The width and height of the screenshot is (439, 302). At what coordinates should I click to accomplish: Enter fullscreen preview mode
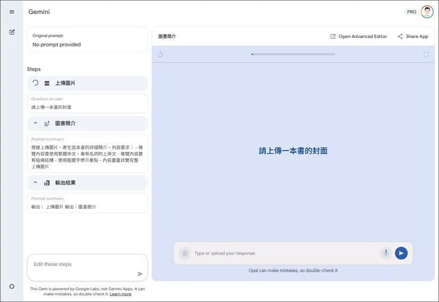click(x=426, y=55)
